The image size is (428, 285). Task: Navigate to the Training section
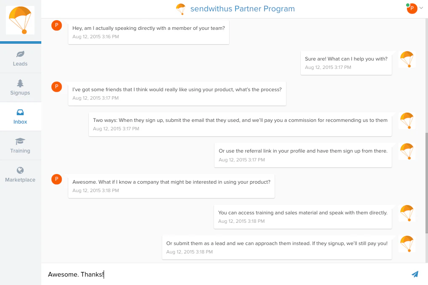tap(20, 145)
